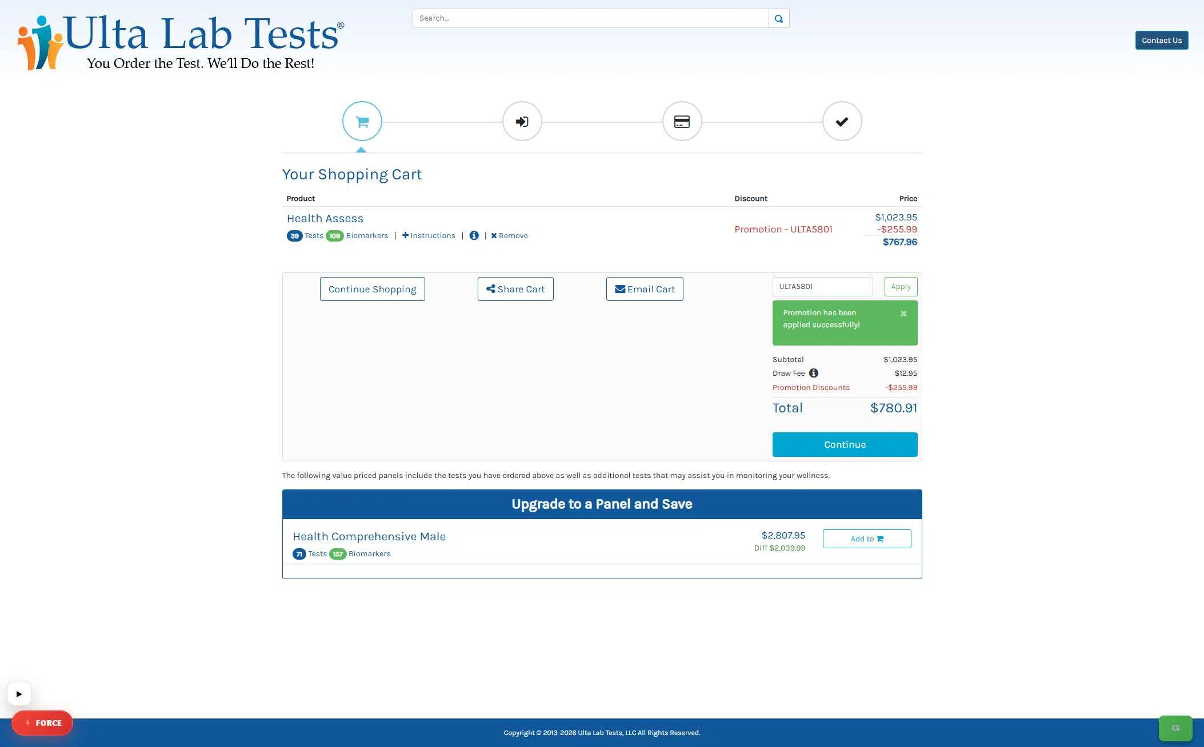Dismiss the promotion applied success message
The height and width of the screenshot is (747, 1204).
point(903,314)
